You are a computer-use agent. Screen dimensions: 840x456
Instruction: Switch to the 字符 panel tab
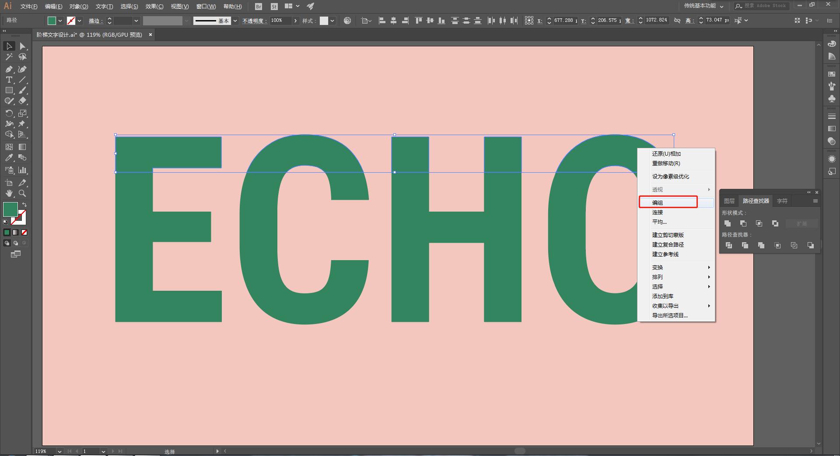click(x=782, y=201)
